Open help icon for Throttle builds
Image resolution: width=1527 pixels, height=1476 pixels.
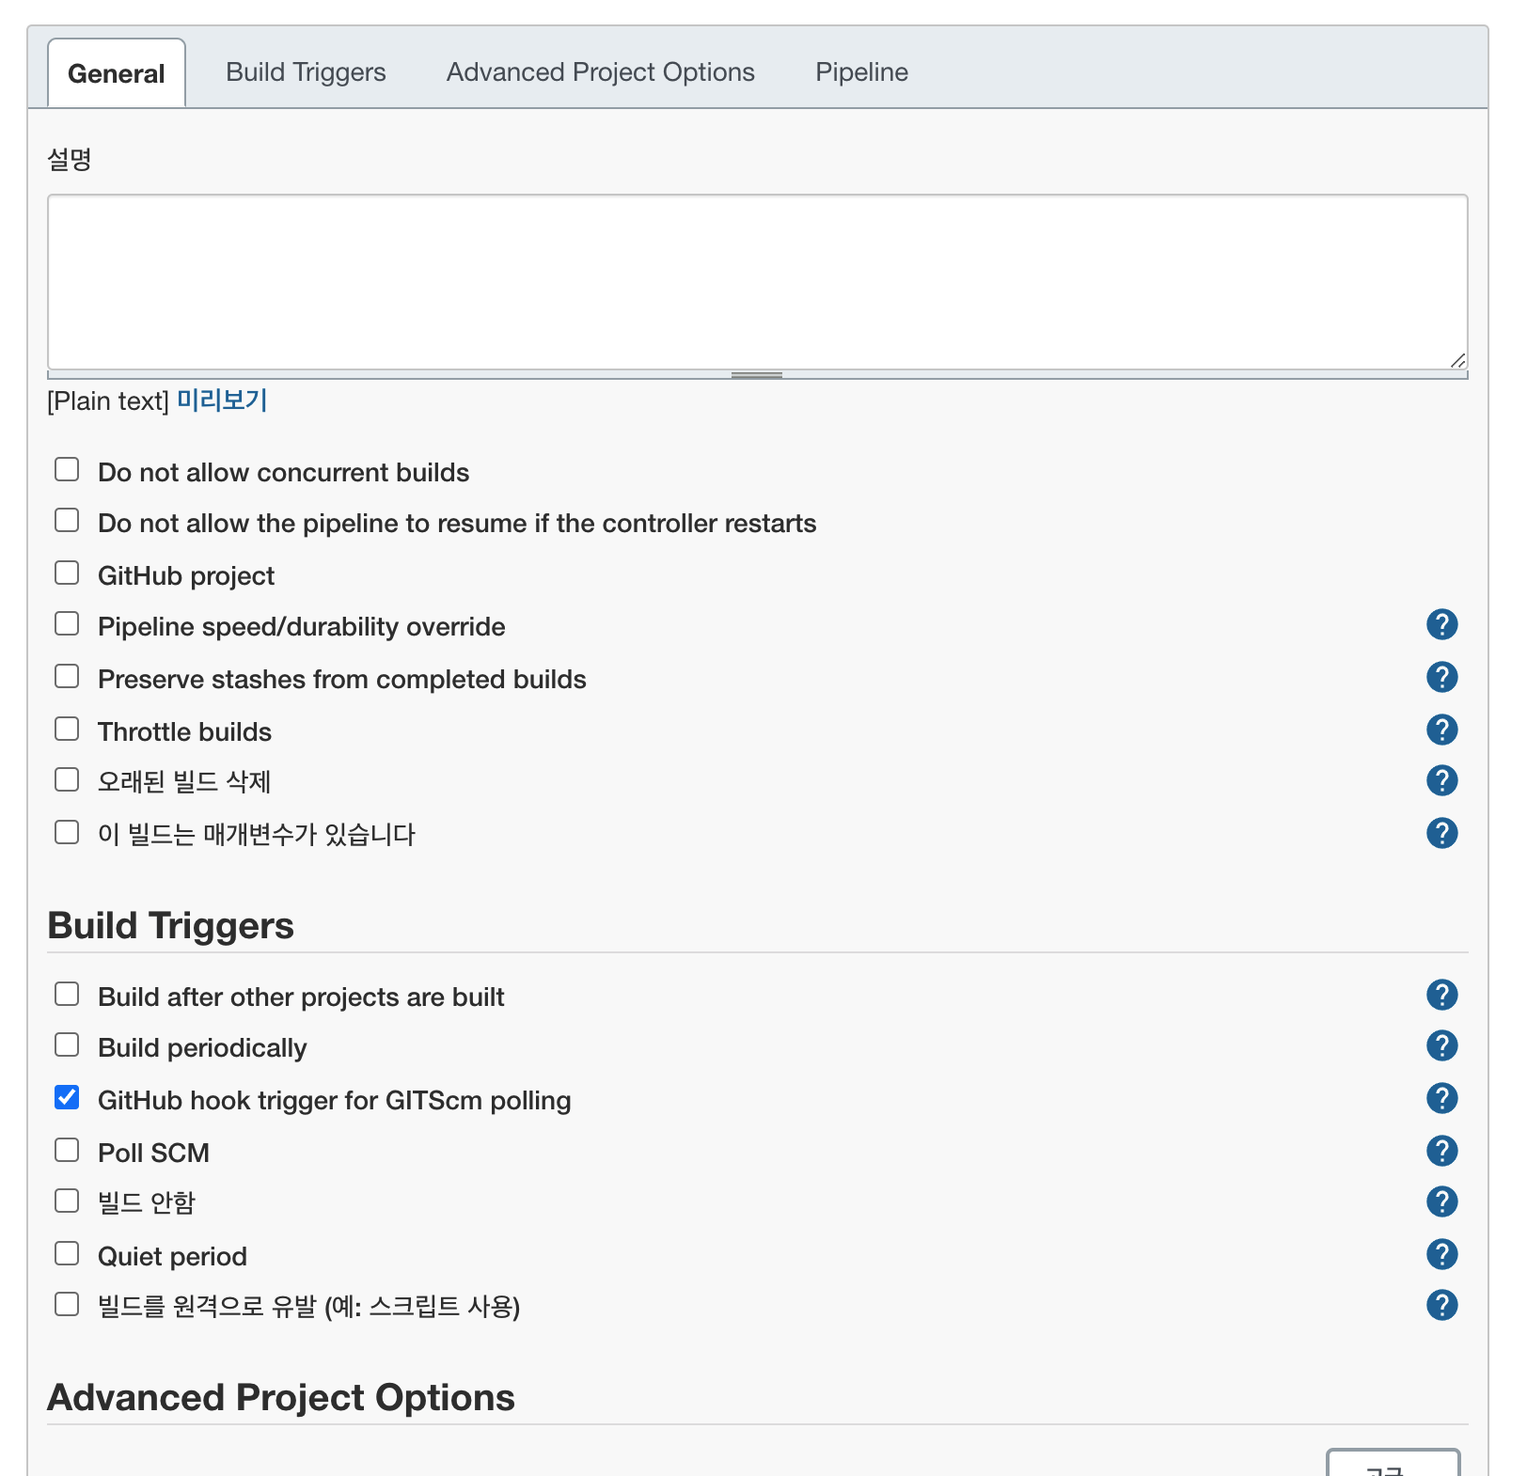point(1441,730)
